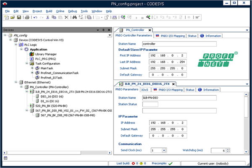Expand the MainTask node
Image resolution: width=252 pixels, height=168 pixels.
click(x=32, y=68)
